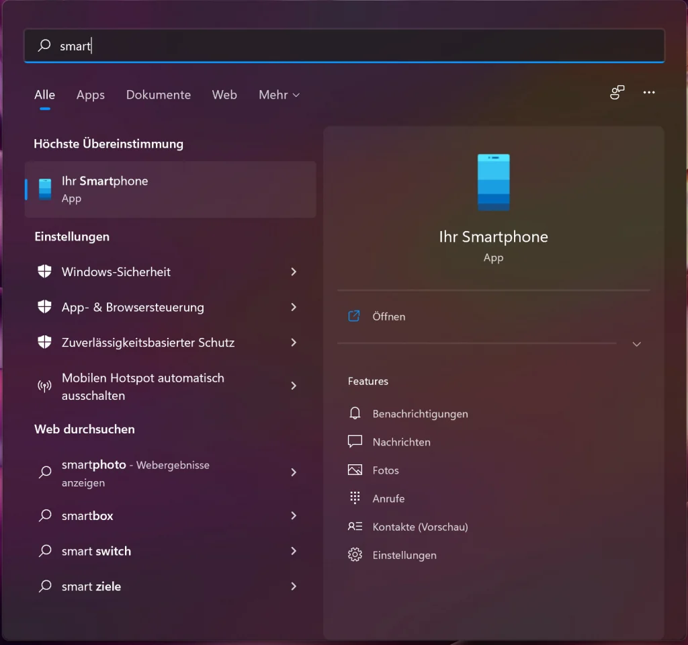
Task: Click the dial pad icon for Anrufe
Action: click(x=355, y=498)
